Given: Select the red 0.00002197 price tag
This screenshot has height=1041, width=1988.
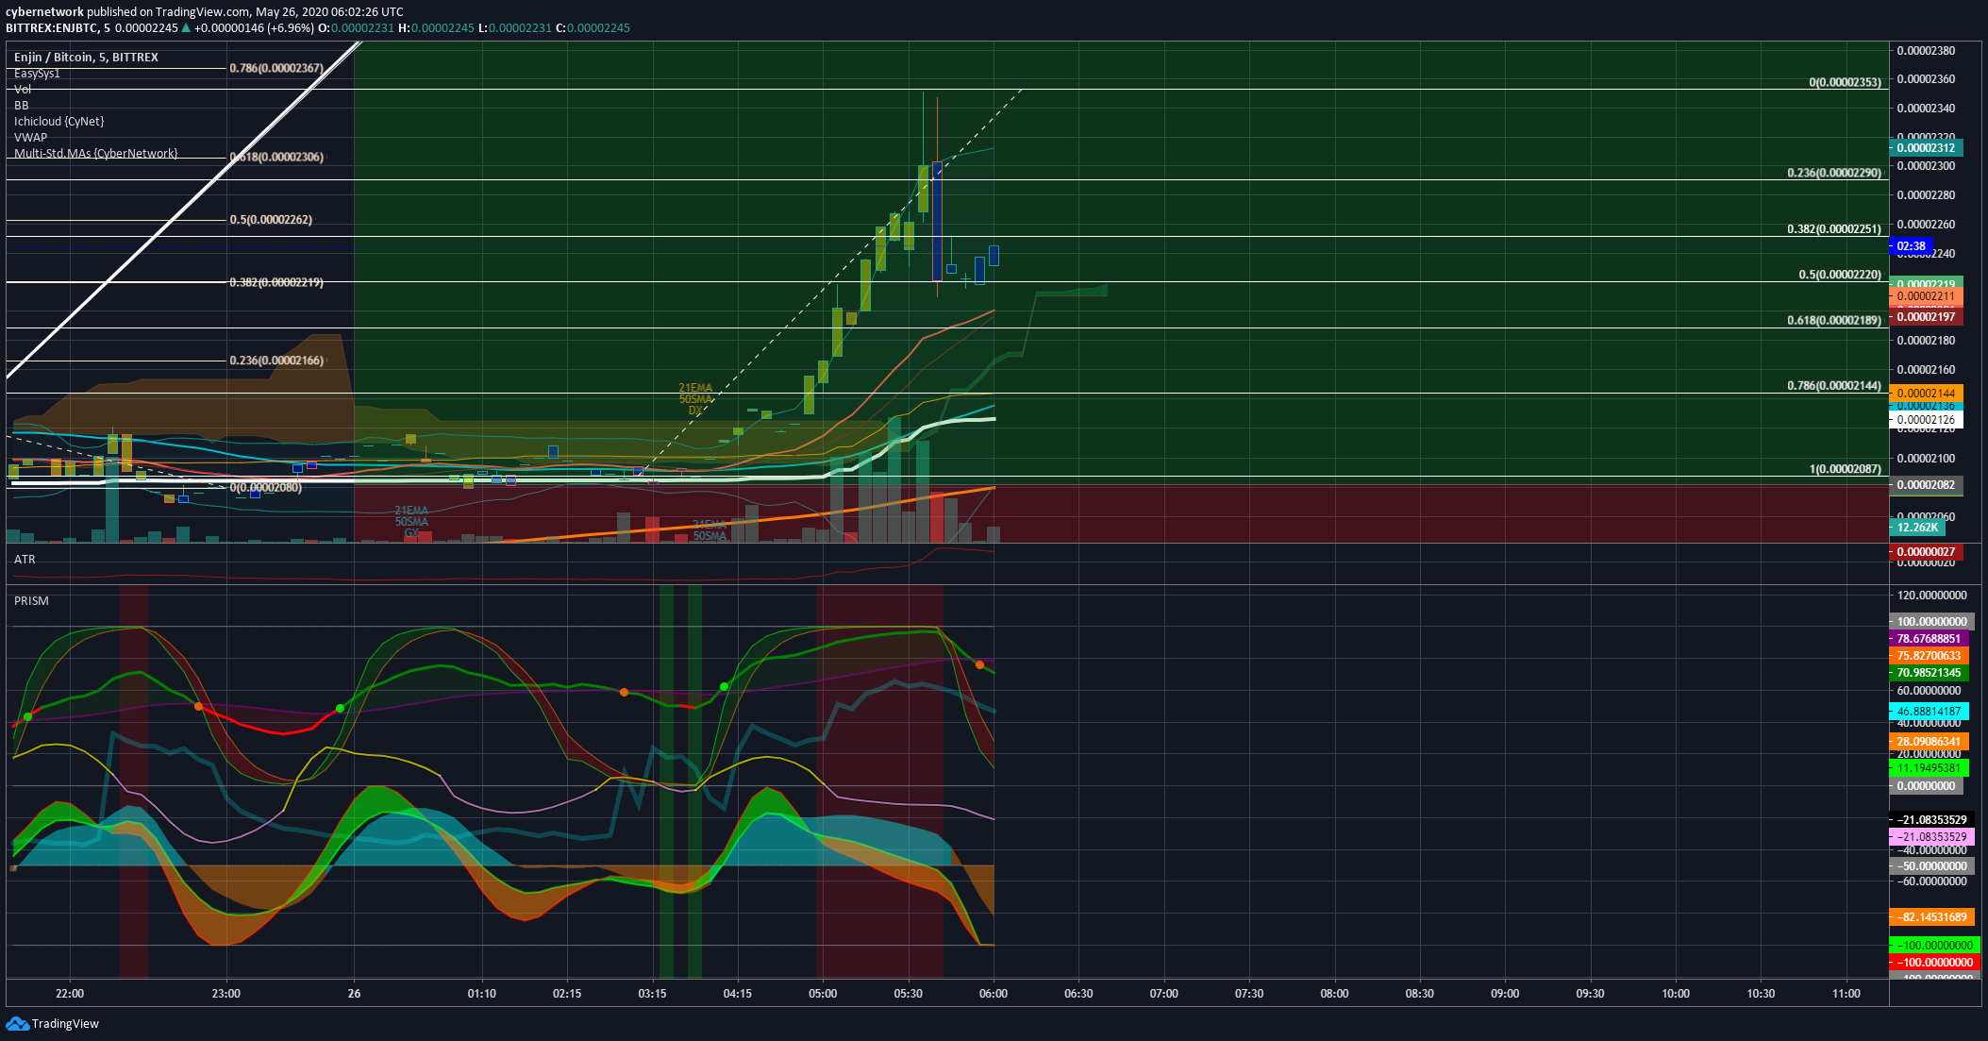Looking at the screenshot, I should click(x=1926, y=317).
